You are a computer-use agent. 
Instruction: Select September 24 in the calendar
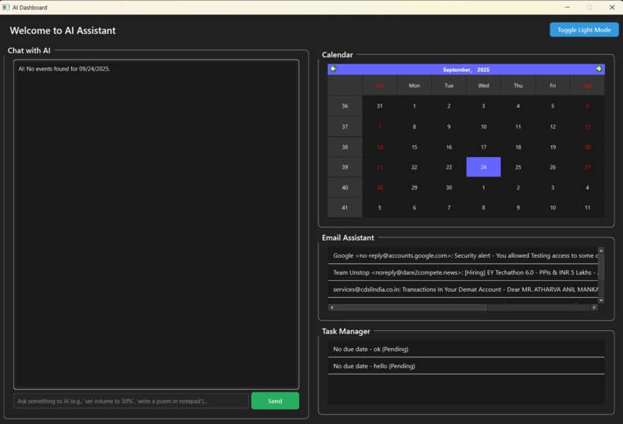point(484,167)
